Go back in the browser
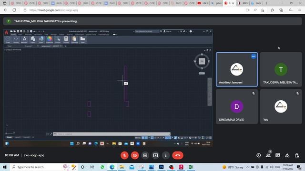 click(x=5, y=10)
